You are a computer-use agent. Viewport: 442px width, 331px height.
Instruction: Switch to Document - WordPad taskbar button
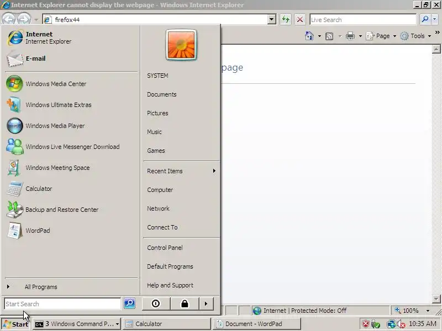[257, 324]
